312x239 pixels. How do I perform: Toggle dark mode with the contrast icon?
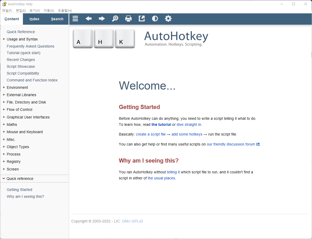155,19
